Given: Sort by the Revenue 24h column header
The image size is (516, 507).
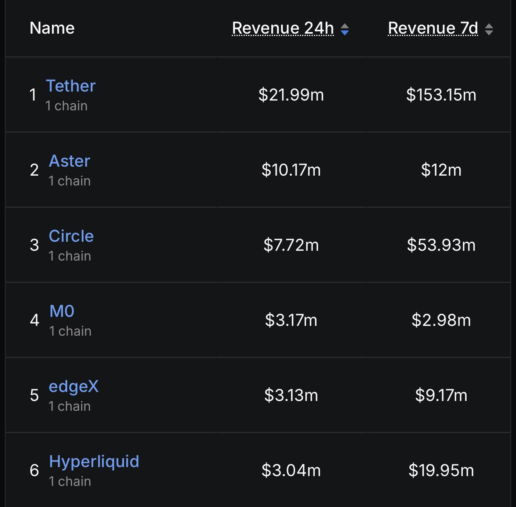Looking at the screenshot, I should click(x=283, y=28).
